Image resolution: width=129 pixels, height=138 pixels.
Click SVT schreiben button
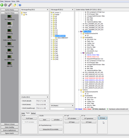(x=72, y=118)
